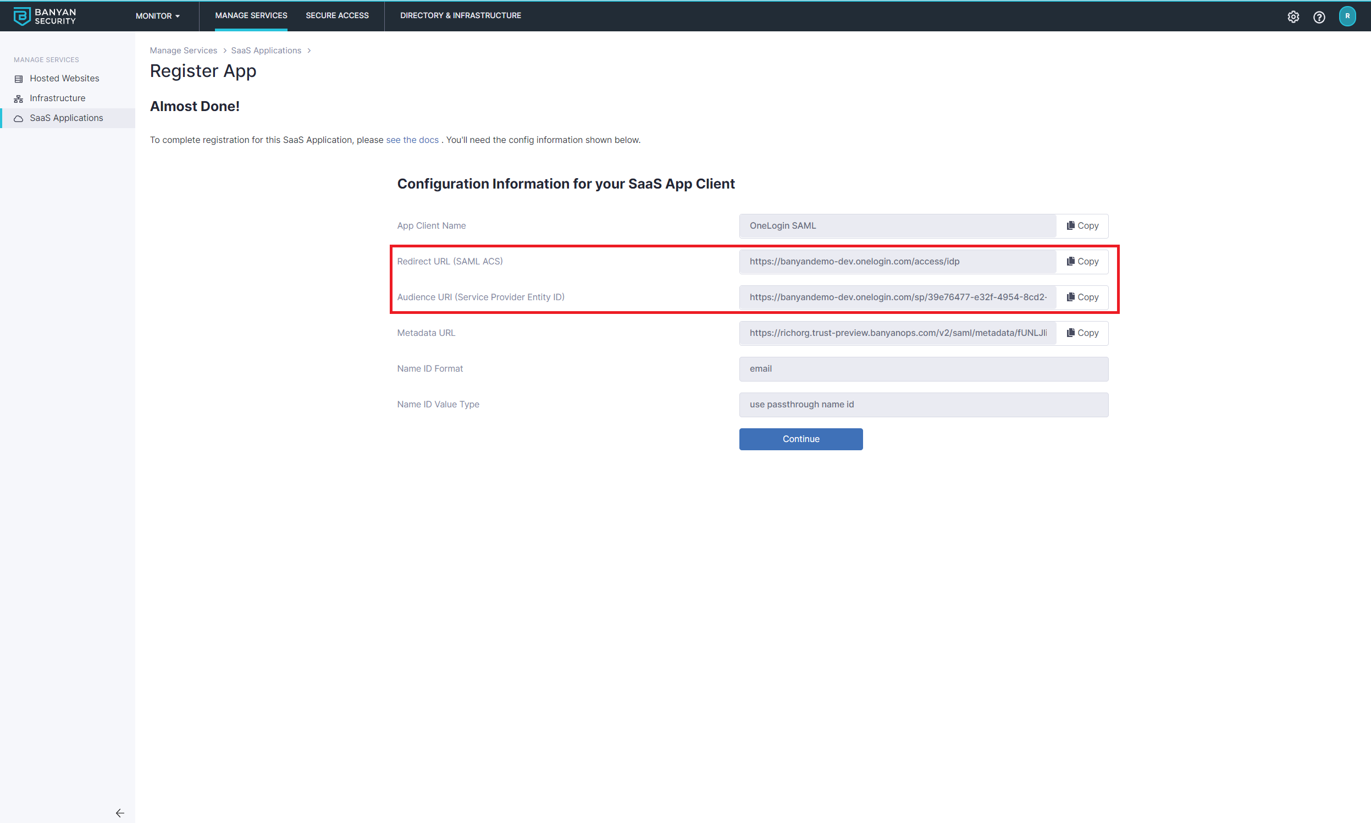Copy the App Client Name
This screenshot has width=1371, height=823.
[1082, 226]
